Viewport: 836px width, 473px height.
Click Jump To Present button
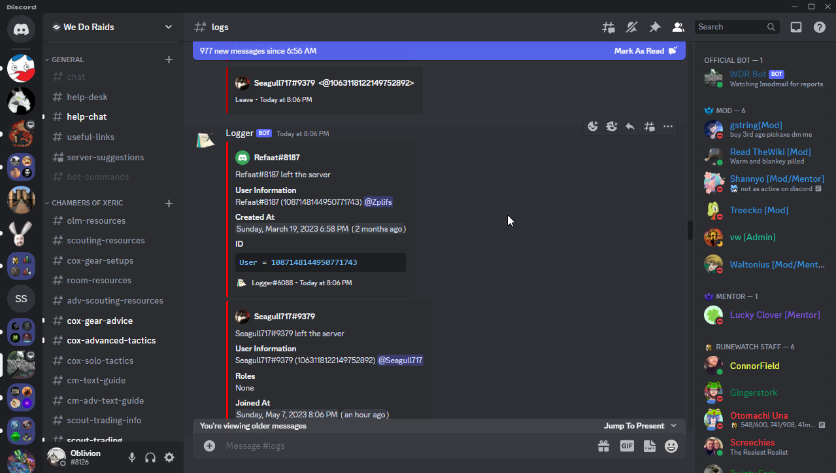click(x=641, y=426)
